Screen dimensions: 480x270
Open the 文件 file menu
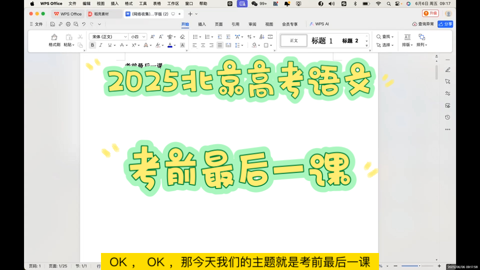[x=36, y=24]
